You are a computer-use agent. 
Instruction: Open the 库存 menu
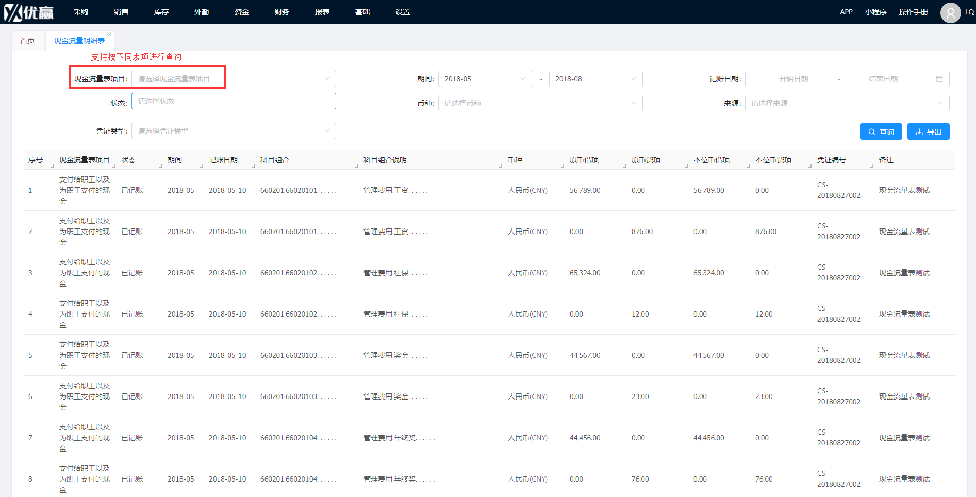(x=161, y=12)
